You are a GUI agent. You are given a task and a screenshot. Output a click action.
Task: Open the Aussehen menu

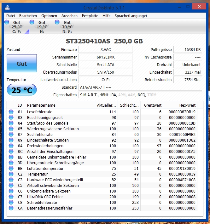click(x=69, y=16)
